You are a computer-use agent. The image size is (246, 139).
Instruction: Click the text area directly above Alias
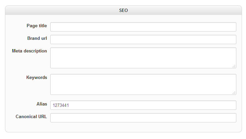click(x=143, y=84)
